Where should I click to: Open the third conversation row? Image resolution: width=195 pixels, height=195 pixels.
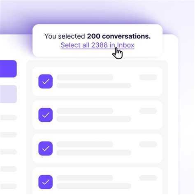tap(97, 149)
